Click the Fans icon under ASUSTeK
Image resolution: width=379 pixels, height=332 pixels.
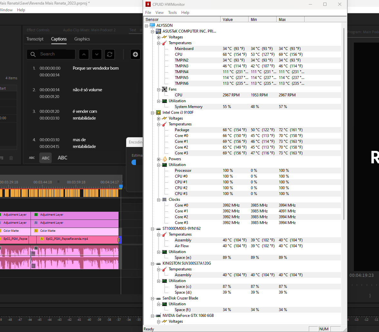(164, 89)
